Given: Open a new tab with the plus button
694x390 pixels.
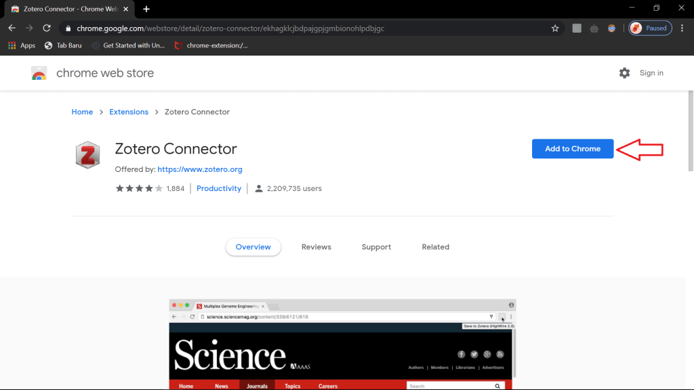Looking at the screenshot, I should 146,9.
